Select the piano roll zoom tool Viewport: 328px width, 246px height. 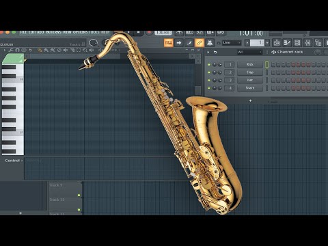[x=85, y=50]
